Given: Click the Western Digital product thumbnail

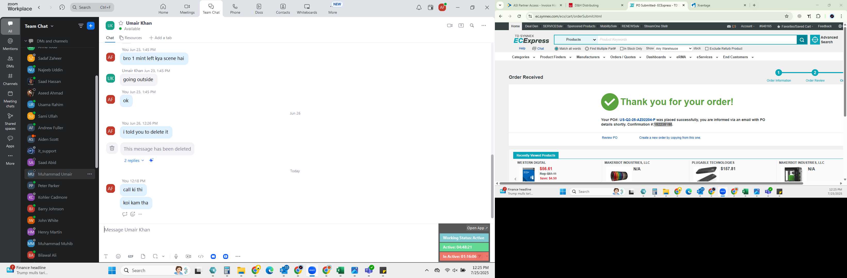Looking at the screenshot, I should [528, 174].
